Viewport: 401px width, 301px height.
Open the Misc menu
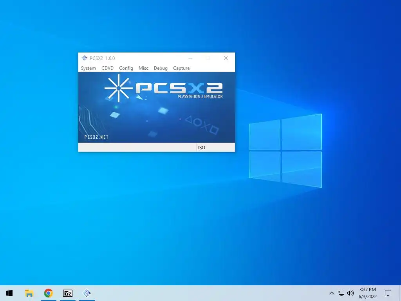(x=143, y=68)
